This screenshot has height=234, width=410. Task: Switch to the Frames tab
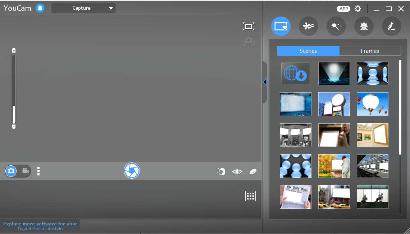[370, 51]
